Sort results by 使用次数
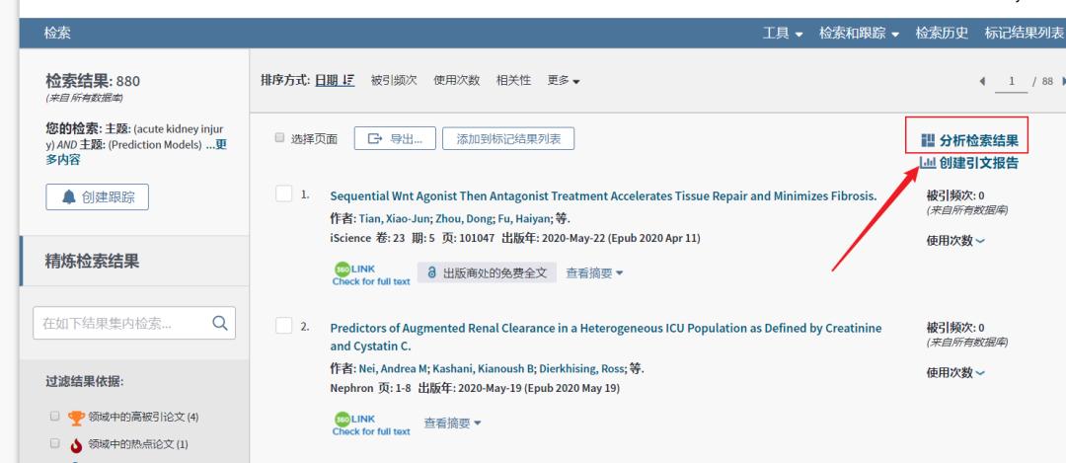1066x463 pixels. (456, 80)
